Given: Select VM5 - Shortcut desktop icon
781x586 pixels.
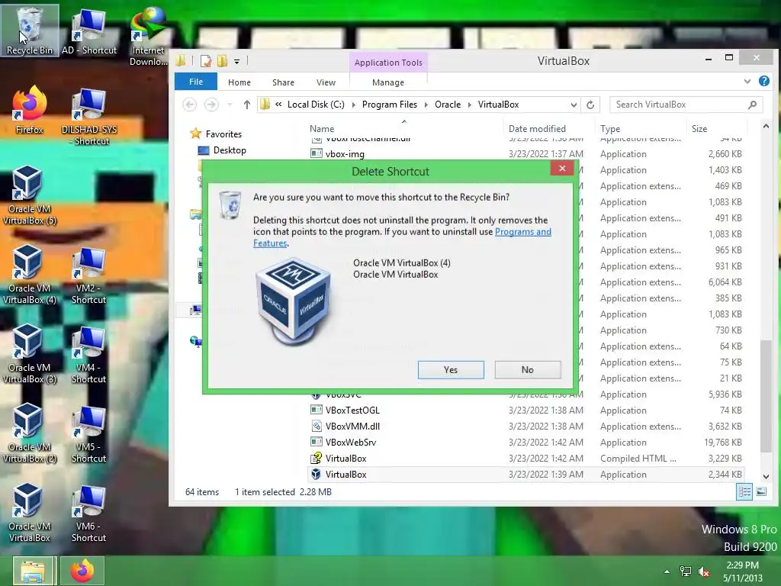Looking at the screenshot, I should pos(88,433).
